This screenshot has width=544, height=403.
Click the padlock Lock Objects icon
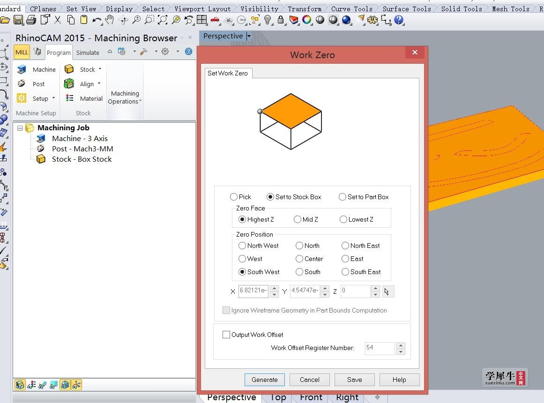click(280, 20)
